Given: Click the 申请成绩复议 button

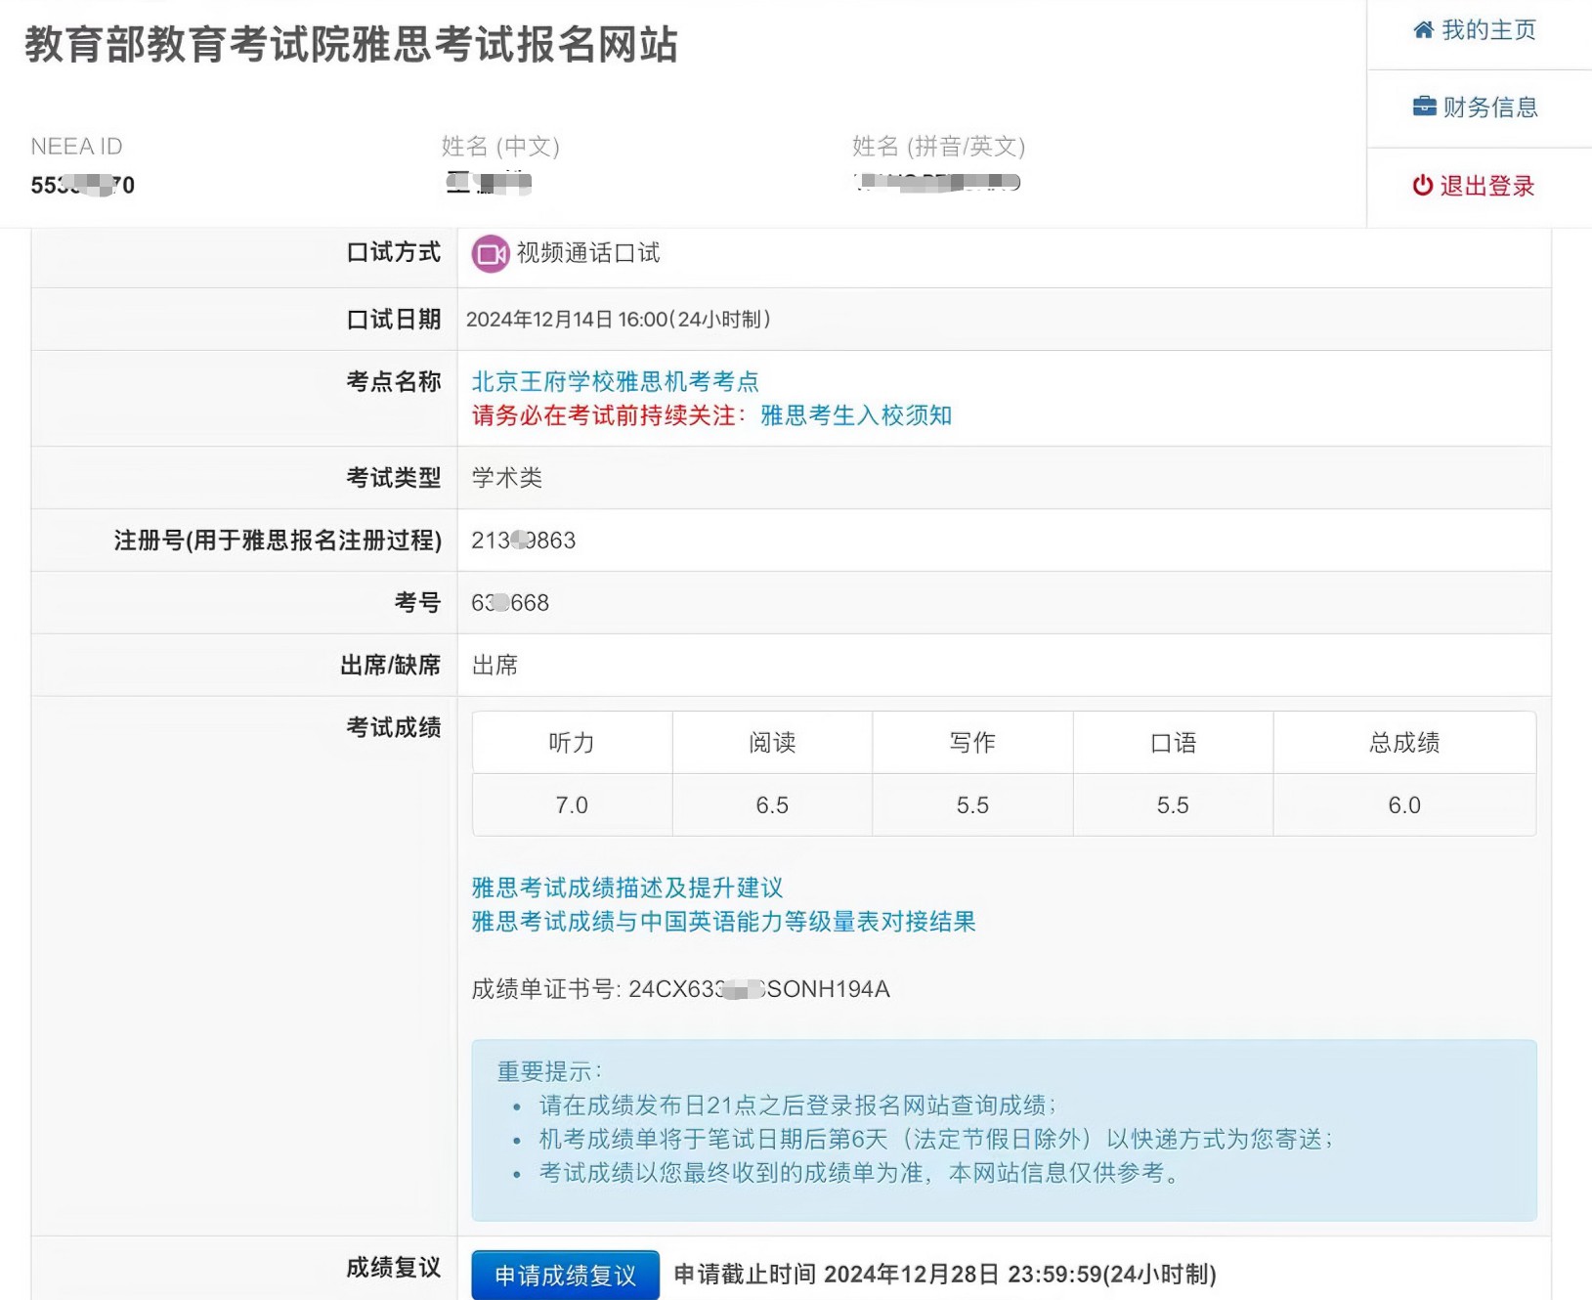Looking at the screenshot, I should pyautogui.click(x=566, y=1275).
